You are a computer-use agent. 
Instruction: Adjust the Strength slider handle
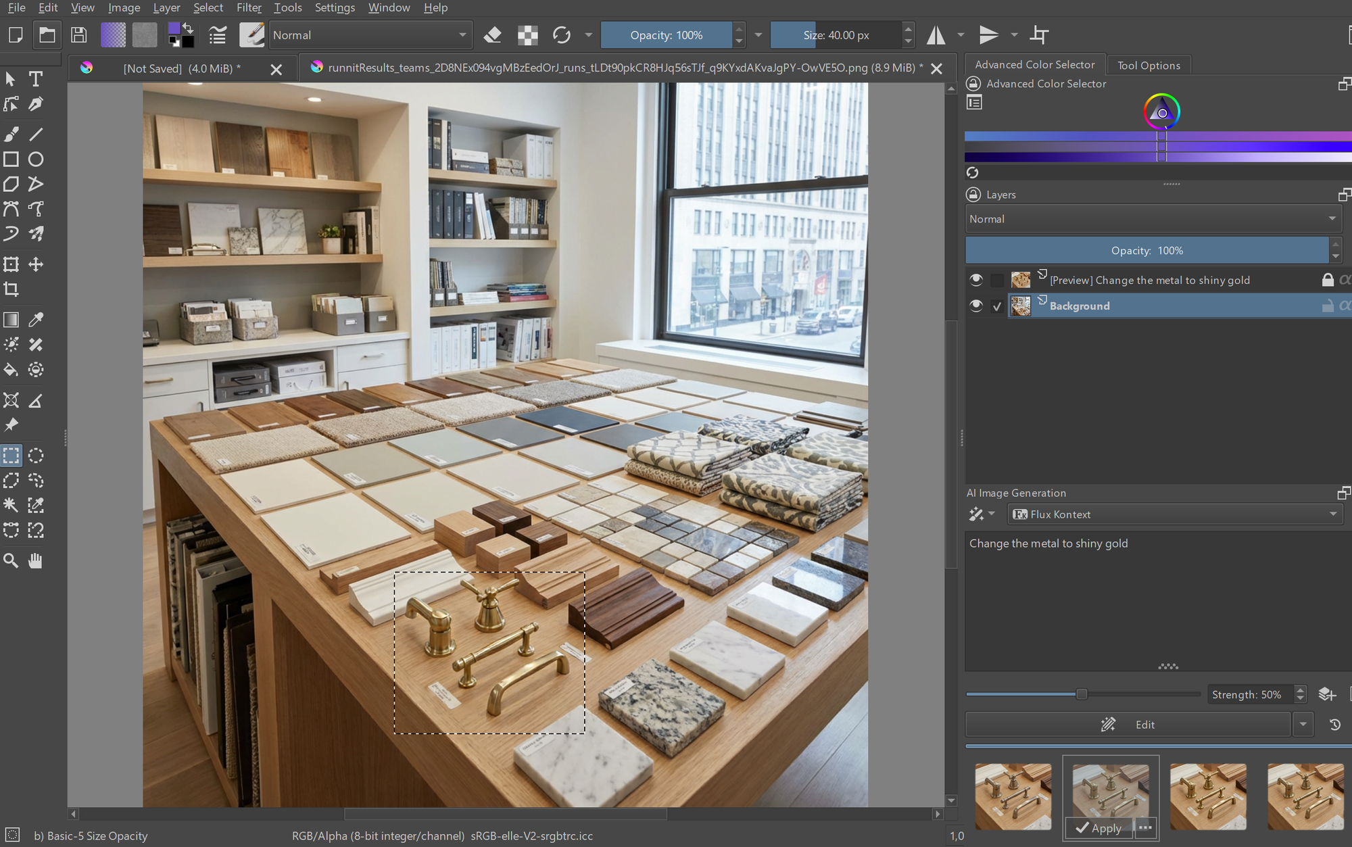(x=1082, y=694)
